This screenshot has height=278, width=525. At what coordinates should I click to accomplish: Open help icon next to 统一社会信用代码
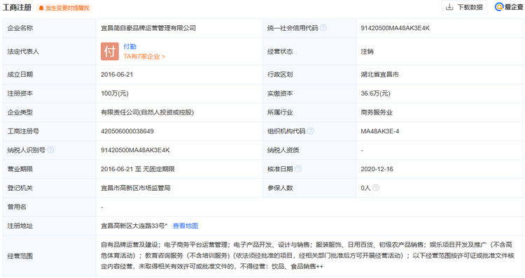pos(323,28)
